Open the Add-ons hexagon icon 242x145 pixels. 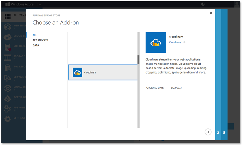pos(8,109)
